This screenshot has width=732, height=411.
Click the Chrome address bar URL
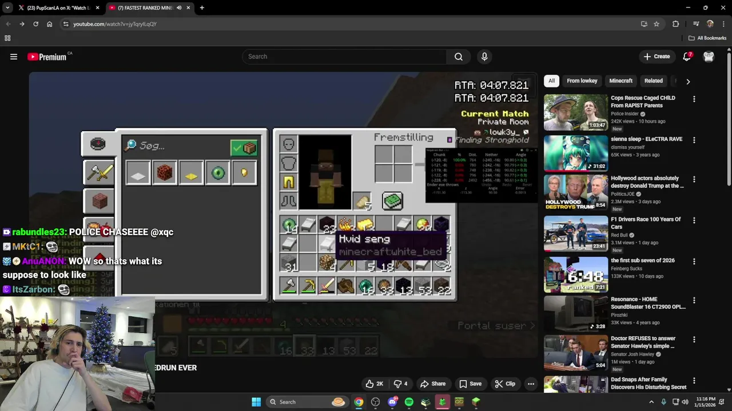coord(115,24)
